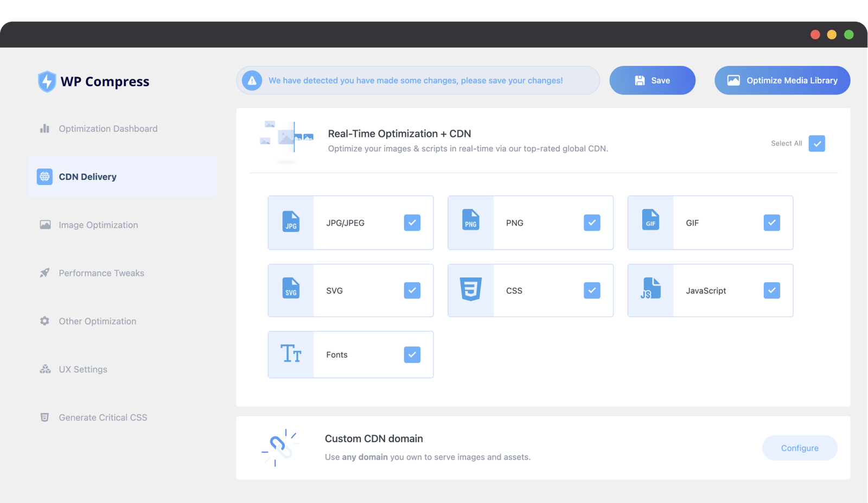Uncheck the JPG/JPEG checkbox
The image size is (868, 503).
pyautogui.click(x=412, y=222)
